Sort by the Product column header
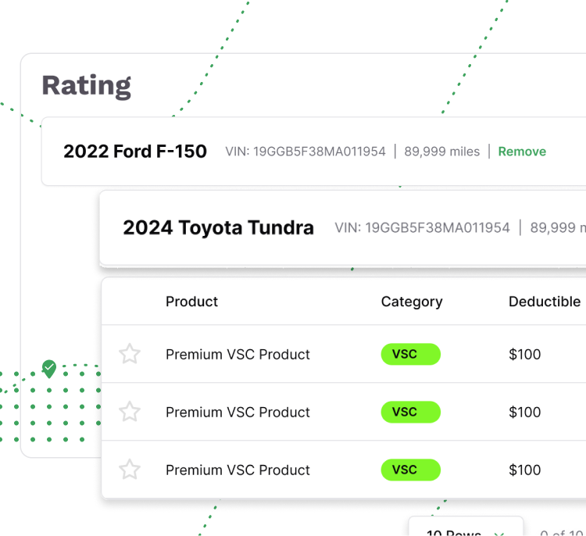 [191, 302]
